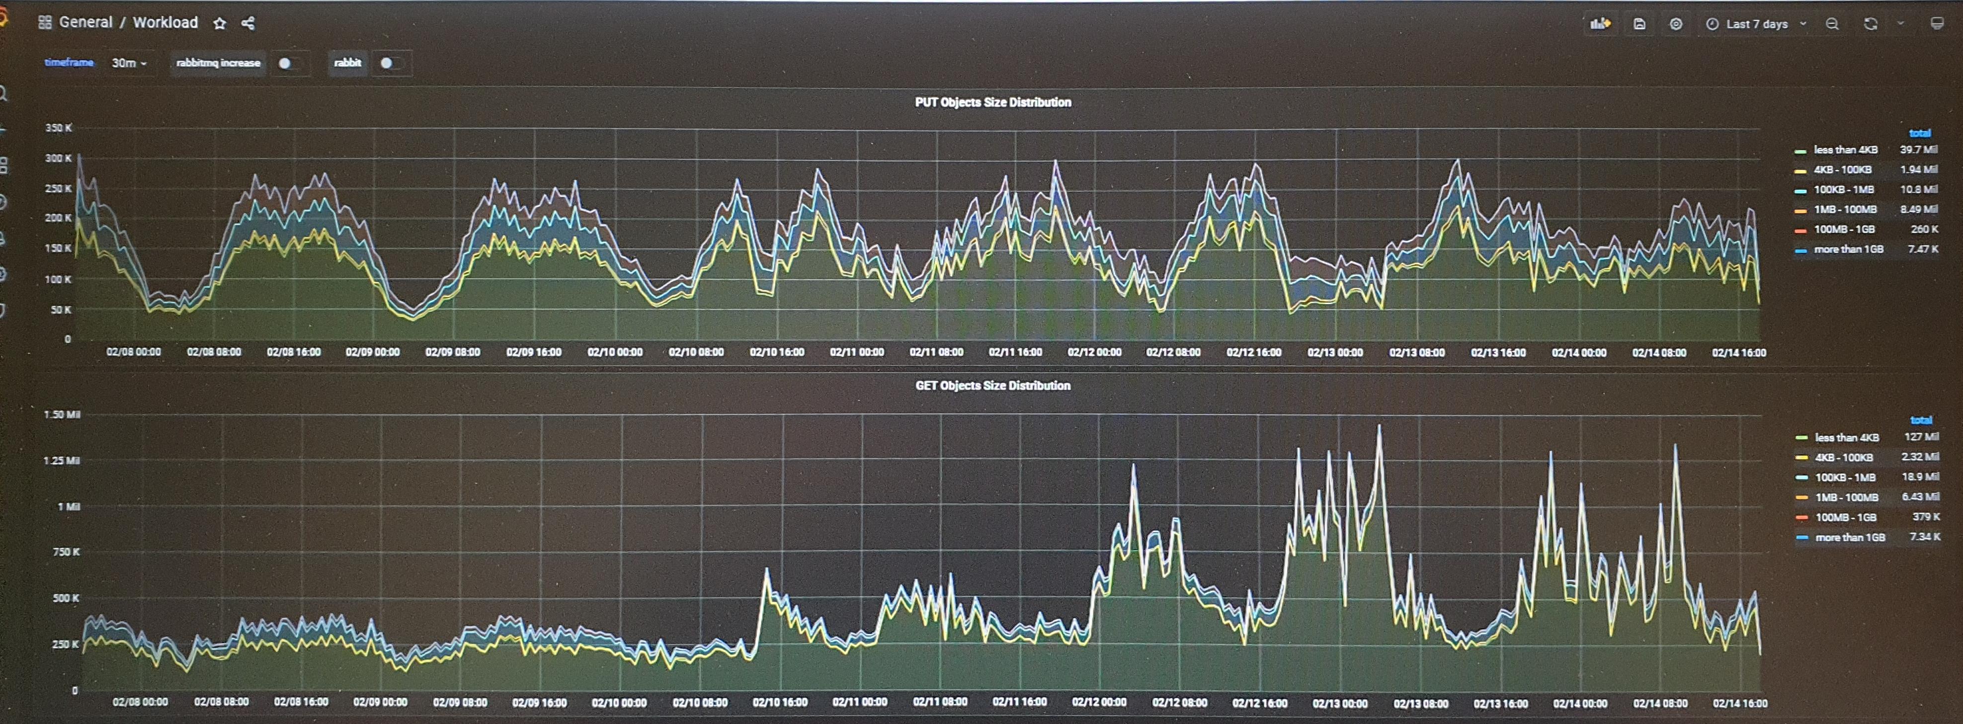Star the Workload dashboard

click(x=220, y=24)
